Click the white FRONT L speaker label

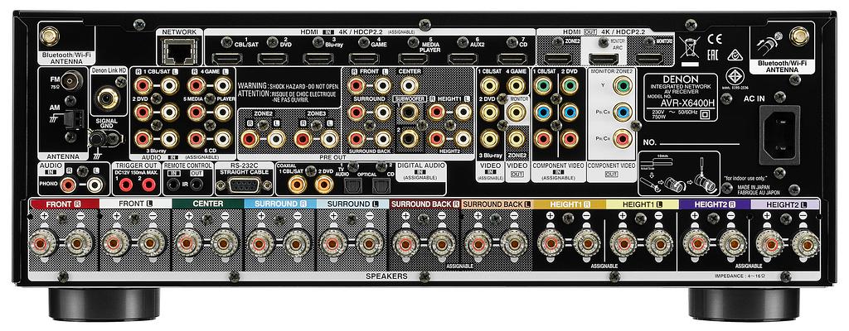(x=136, y=204)
